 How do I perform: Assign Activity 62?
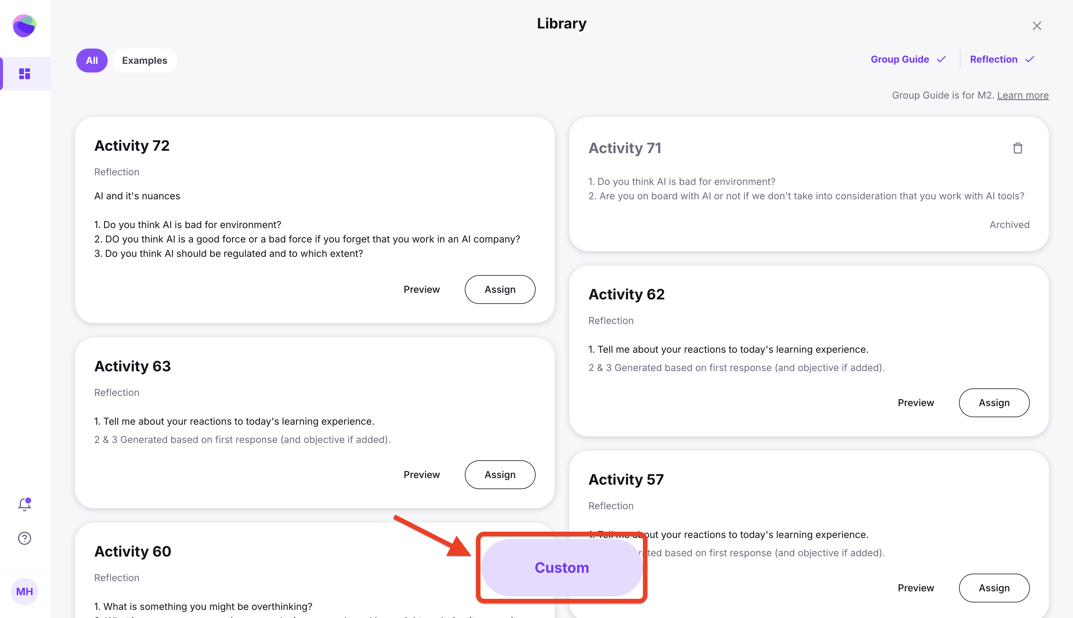pos(994,403)
